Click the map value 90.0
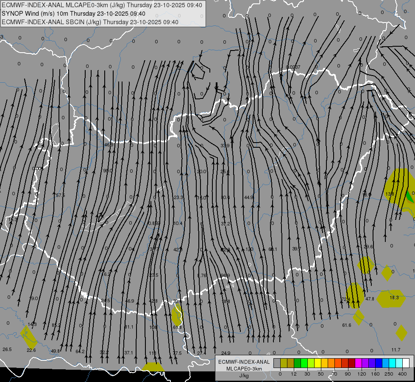Screen dimensions: 415x382 click(x=108, y=171)
